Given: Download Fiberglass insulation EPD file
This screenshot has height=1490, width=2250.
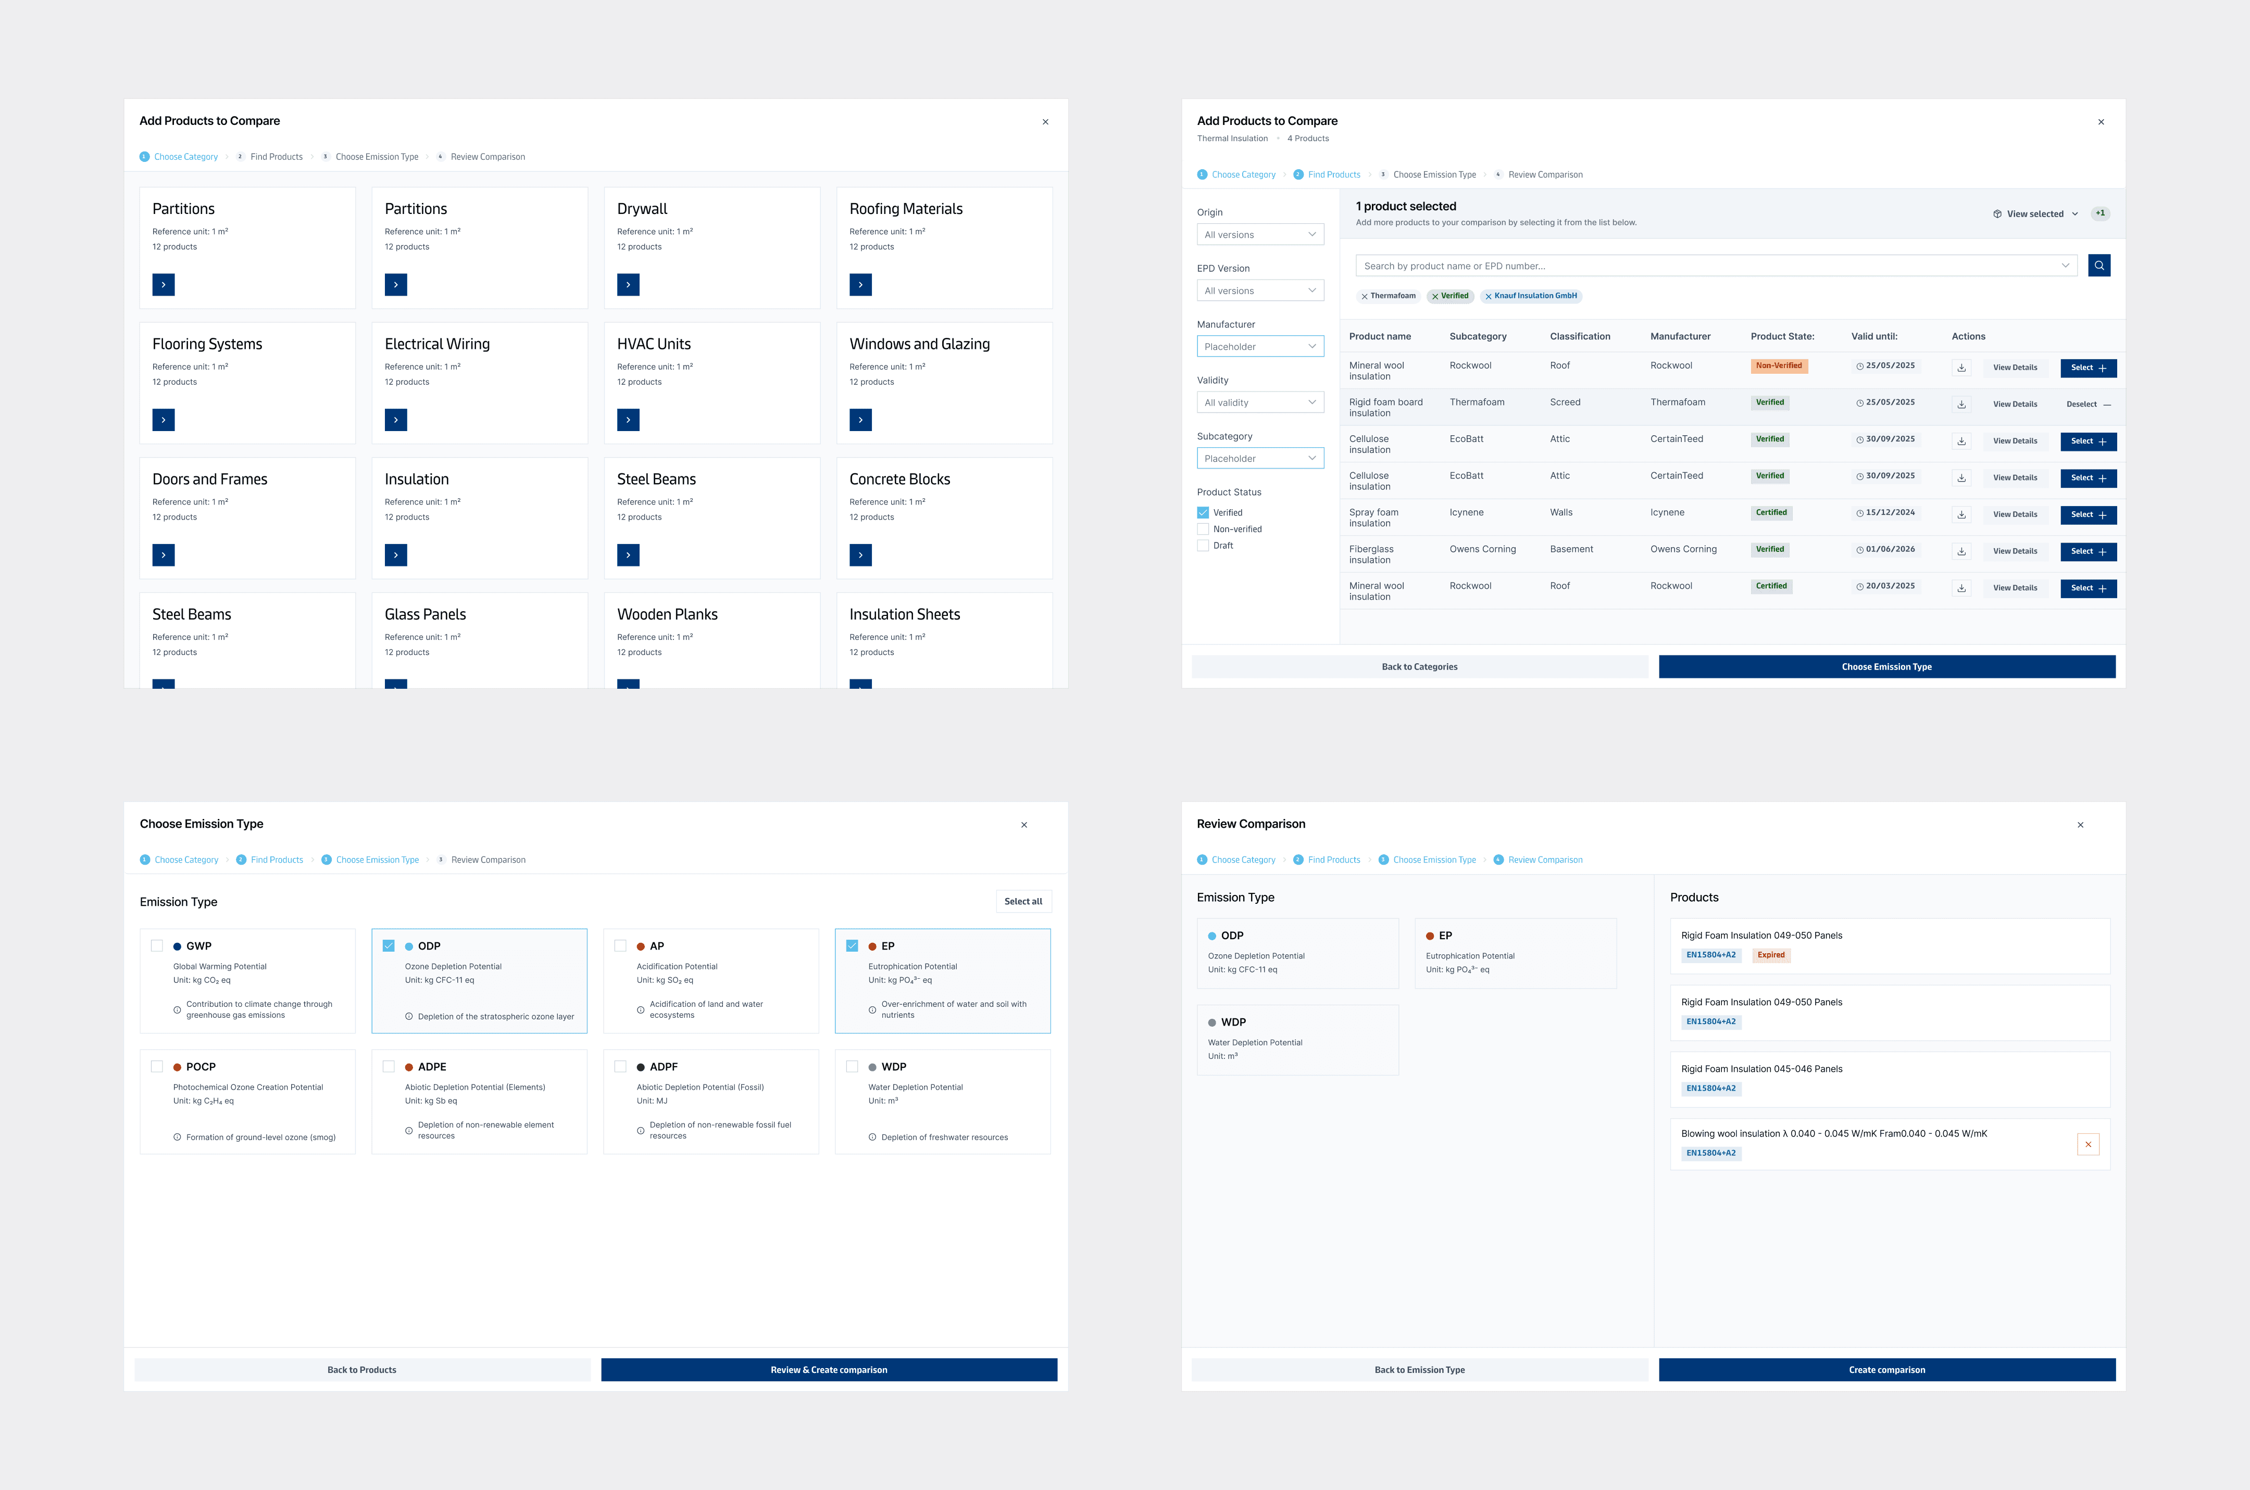Looking at the screenshot, I should (x=1961, y=551).
